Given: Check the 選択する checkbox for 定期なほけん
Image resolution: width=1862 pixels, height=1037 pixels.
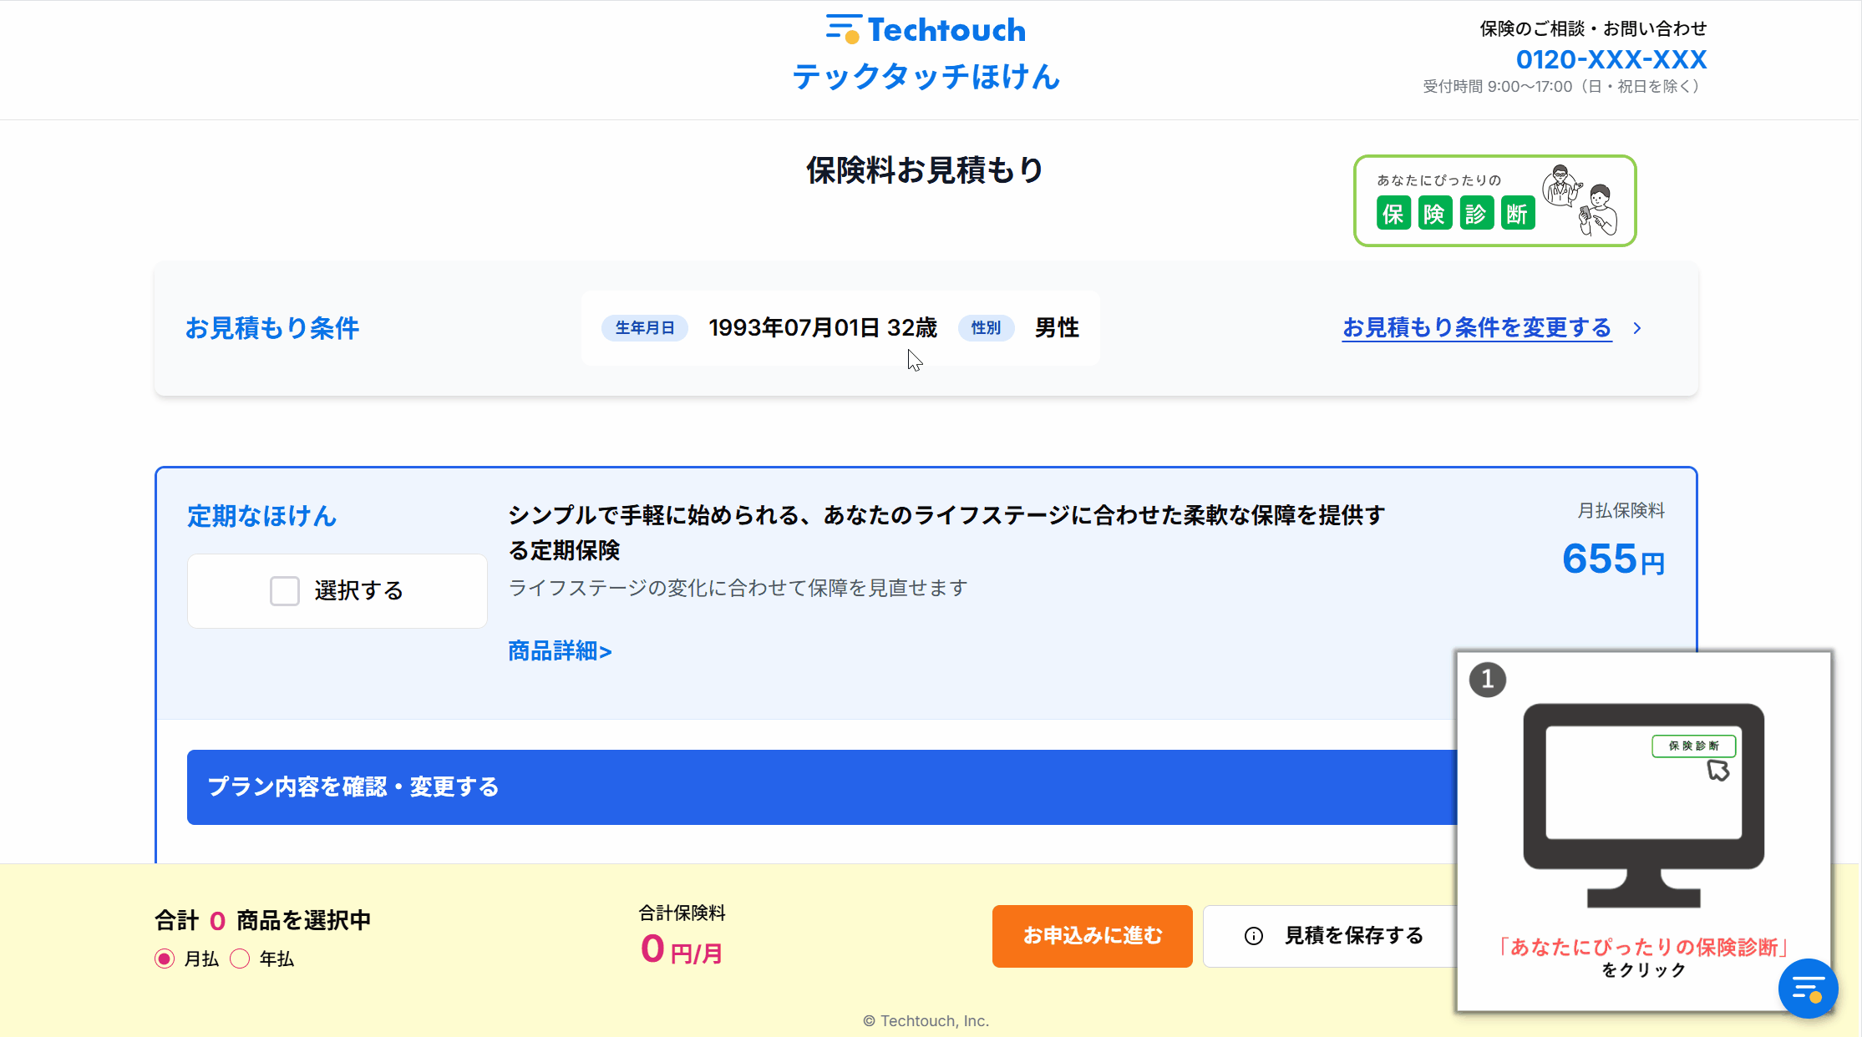Looking at the screenshot, I should tap(285, 590).
